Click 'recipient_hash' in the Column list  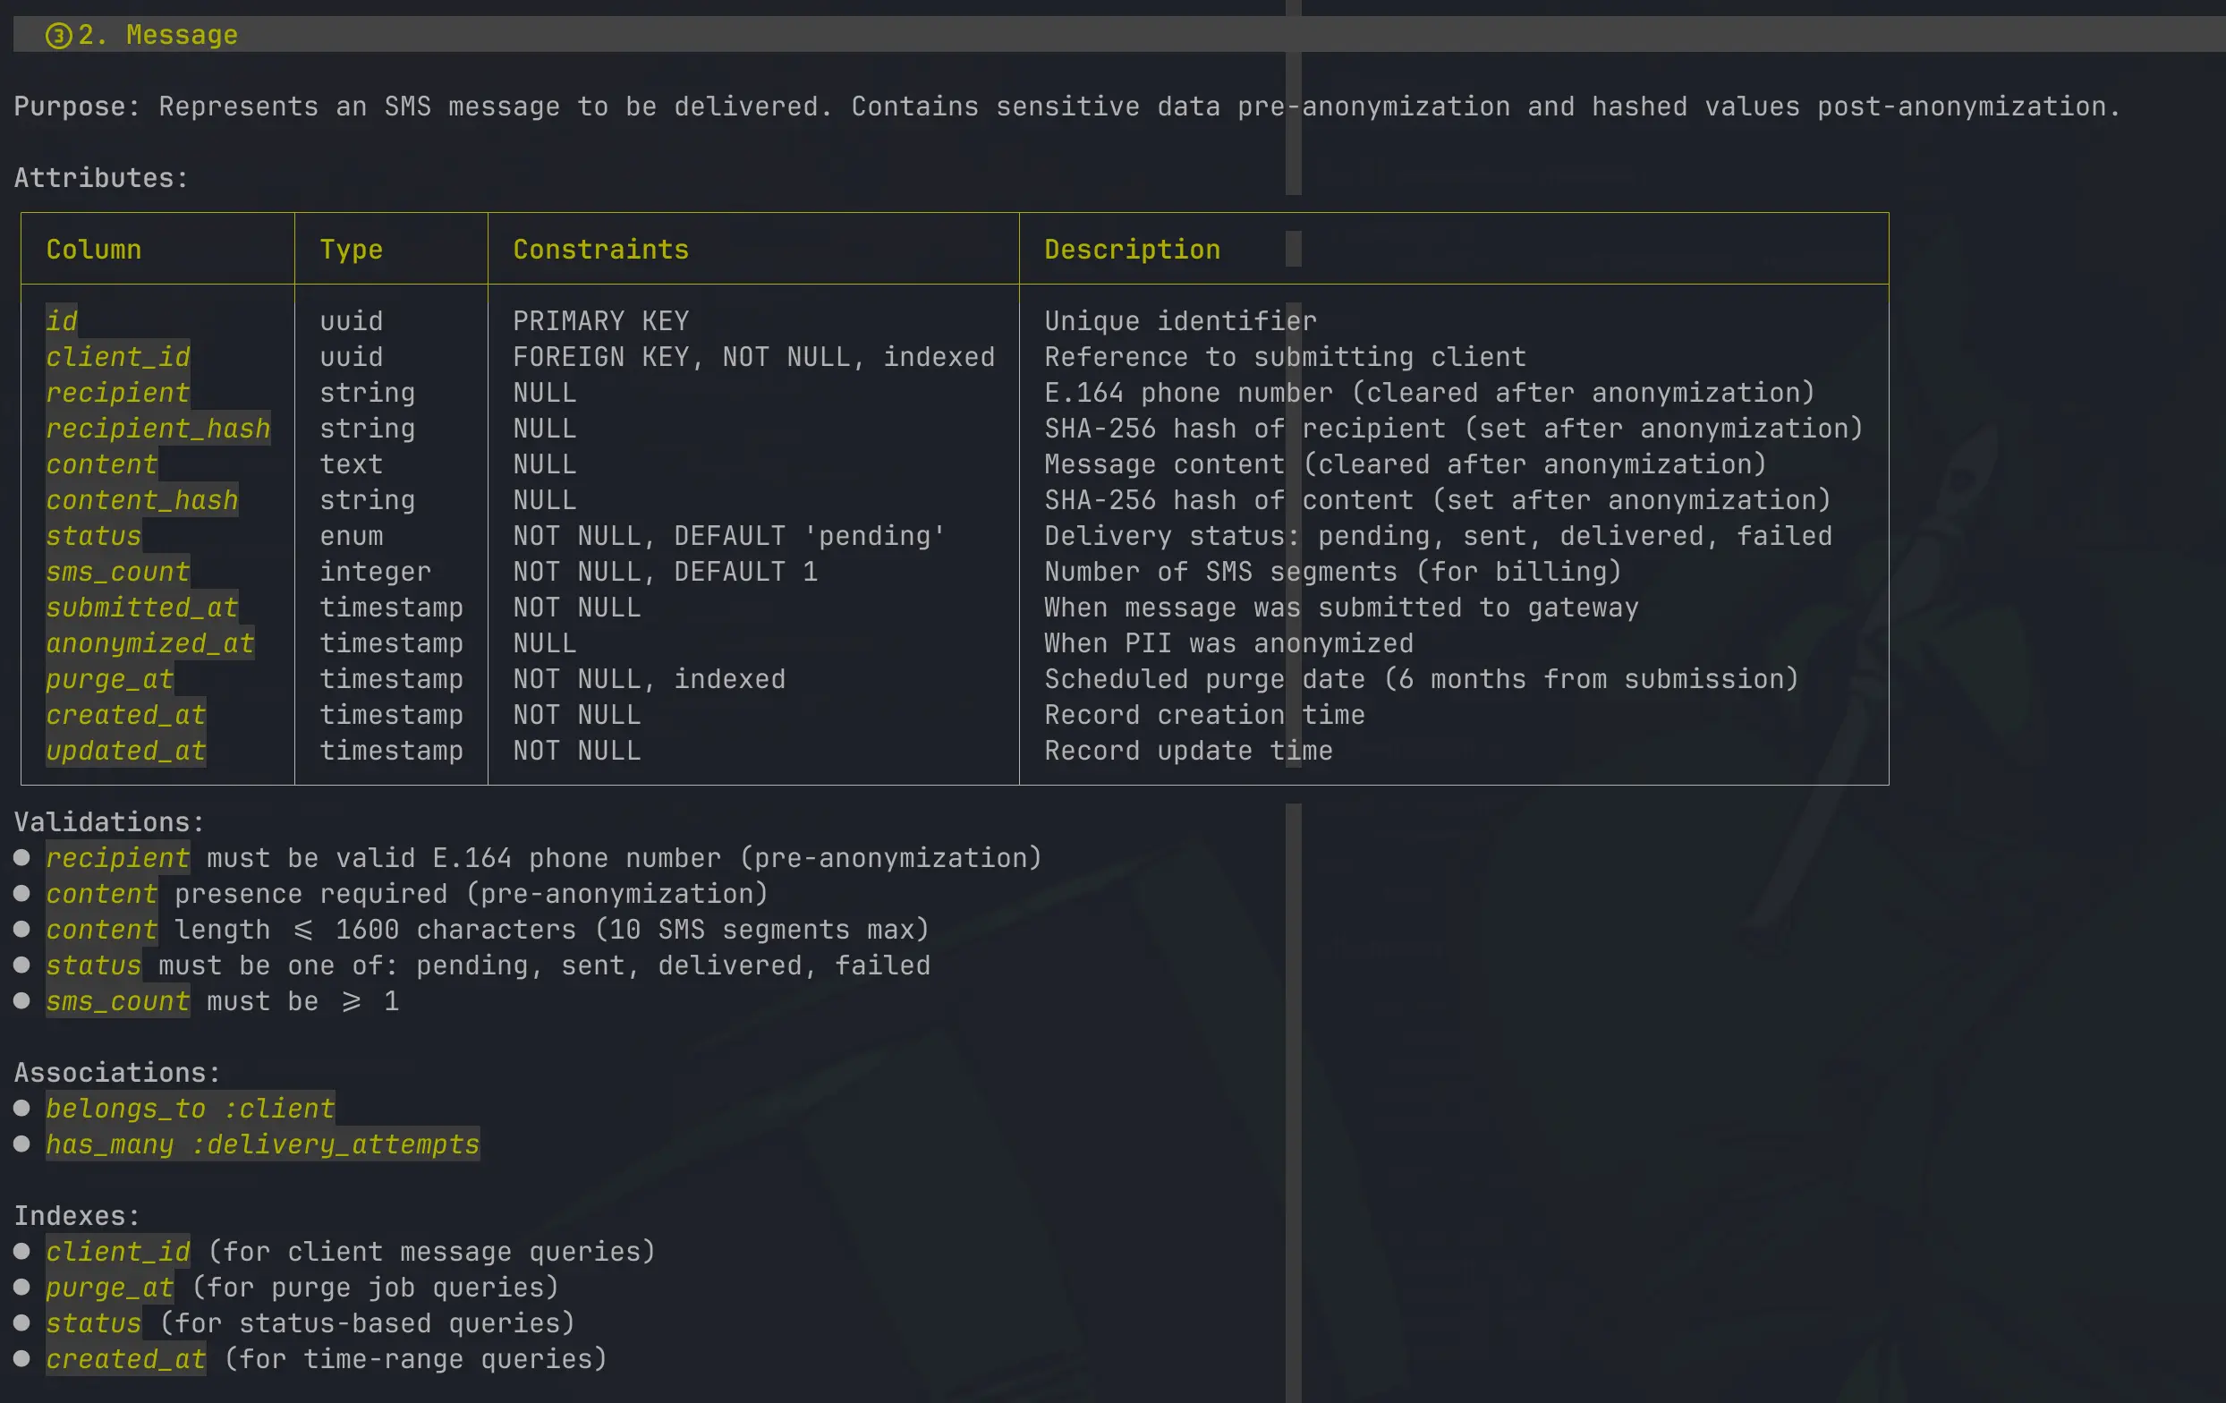coord(158,429)
